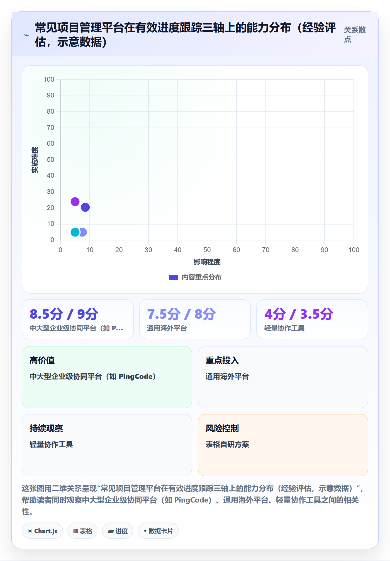Click the 影响程度 x-axis title
The image size is (390, 561).
point(207,262)
